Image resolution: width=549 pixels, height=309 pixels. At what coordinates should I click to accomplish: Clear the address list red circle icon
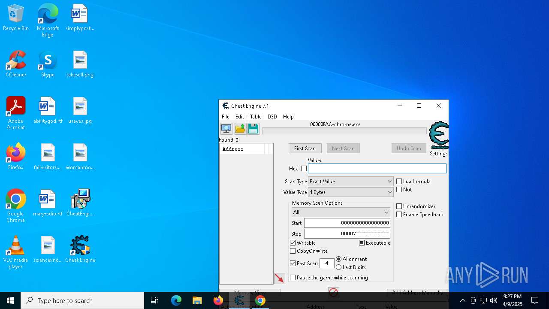point(334,292)
